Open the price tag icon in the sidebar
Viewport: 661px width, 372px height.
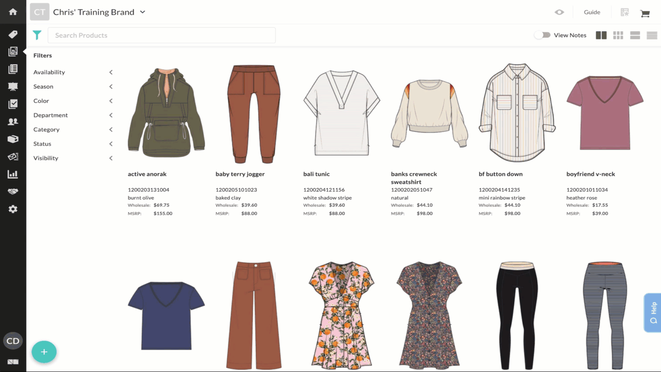[x=13, y=34]
